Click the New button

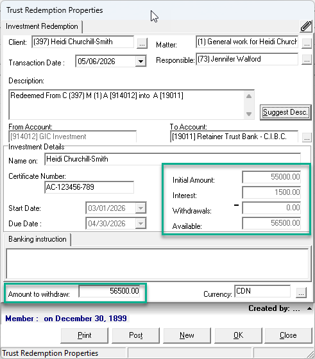tap(187, 335)
